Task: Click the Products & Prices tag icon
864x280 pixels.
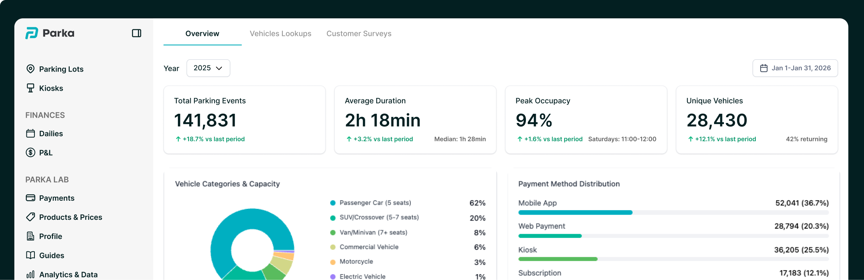Action: click(x=30, y=217)
